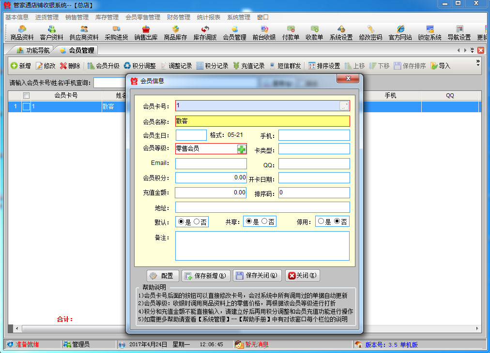The image size is (490, 353).
Task: Open 前台收银 toolbar icon
Action: click(264, 33)
